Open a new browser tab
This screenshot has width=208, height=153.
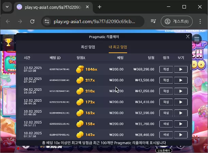point(100,7)
